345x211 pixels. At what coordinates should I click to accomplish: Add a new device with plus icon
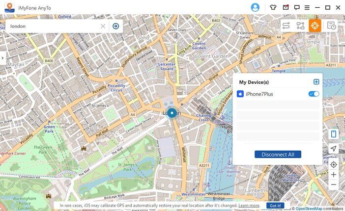coord(316,82)
